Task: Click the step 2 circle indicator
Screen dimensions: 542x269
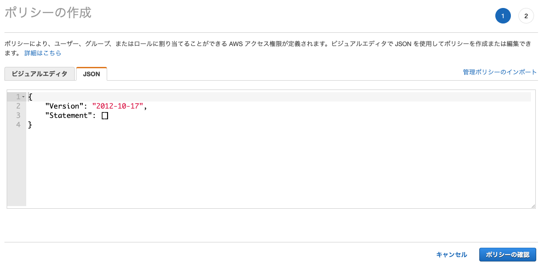Action: [x=526, y=16]
